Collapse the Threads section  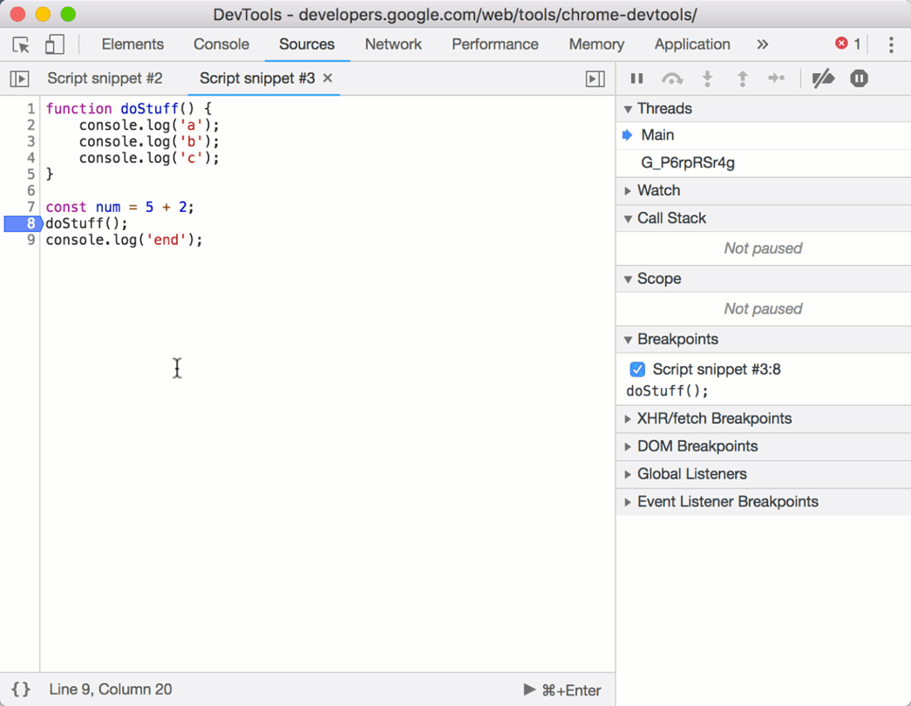point(763,109)
